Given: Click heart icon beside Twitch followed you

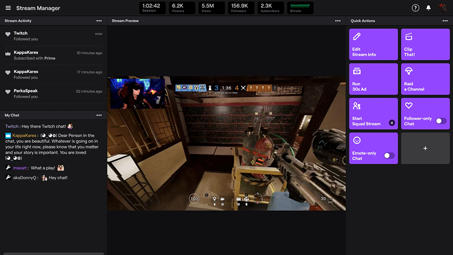Looking at the screenshot, I should point(8,34).
